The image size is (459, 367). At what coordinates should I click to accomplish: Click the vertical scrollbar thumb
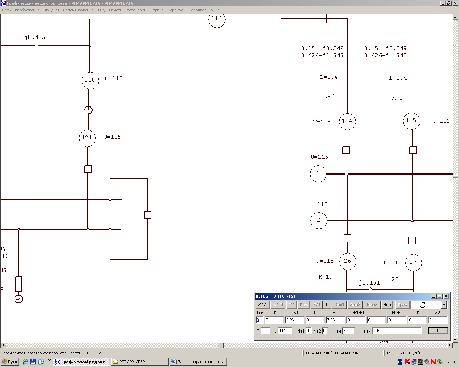point(455,176)
